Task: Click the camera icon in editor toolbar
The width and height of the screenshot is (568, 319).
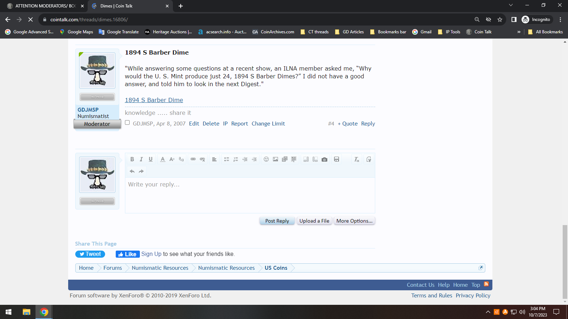Action: [324, 159]
